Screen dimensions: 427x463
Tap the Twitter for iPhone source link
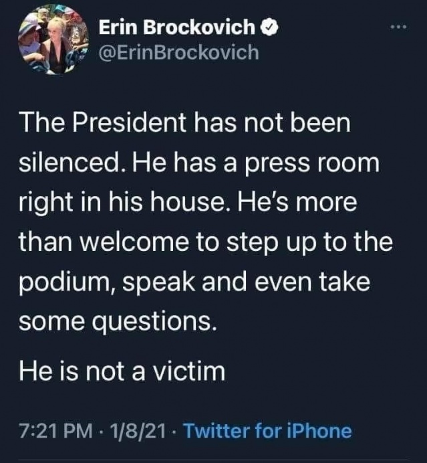267,431
